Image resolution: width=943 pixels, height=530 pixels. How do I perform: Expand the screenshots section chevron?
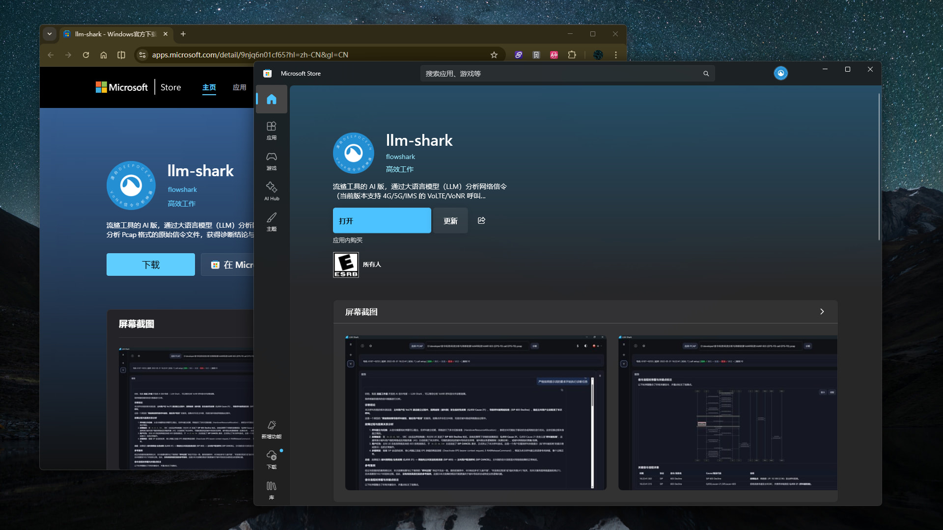tap(822, 312)
